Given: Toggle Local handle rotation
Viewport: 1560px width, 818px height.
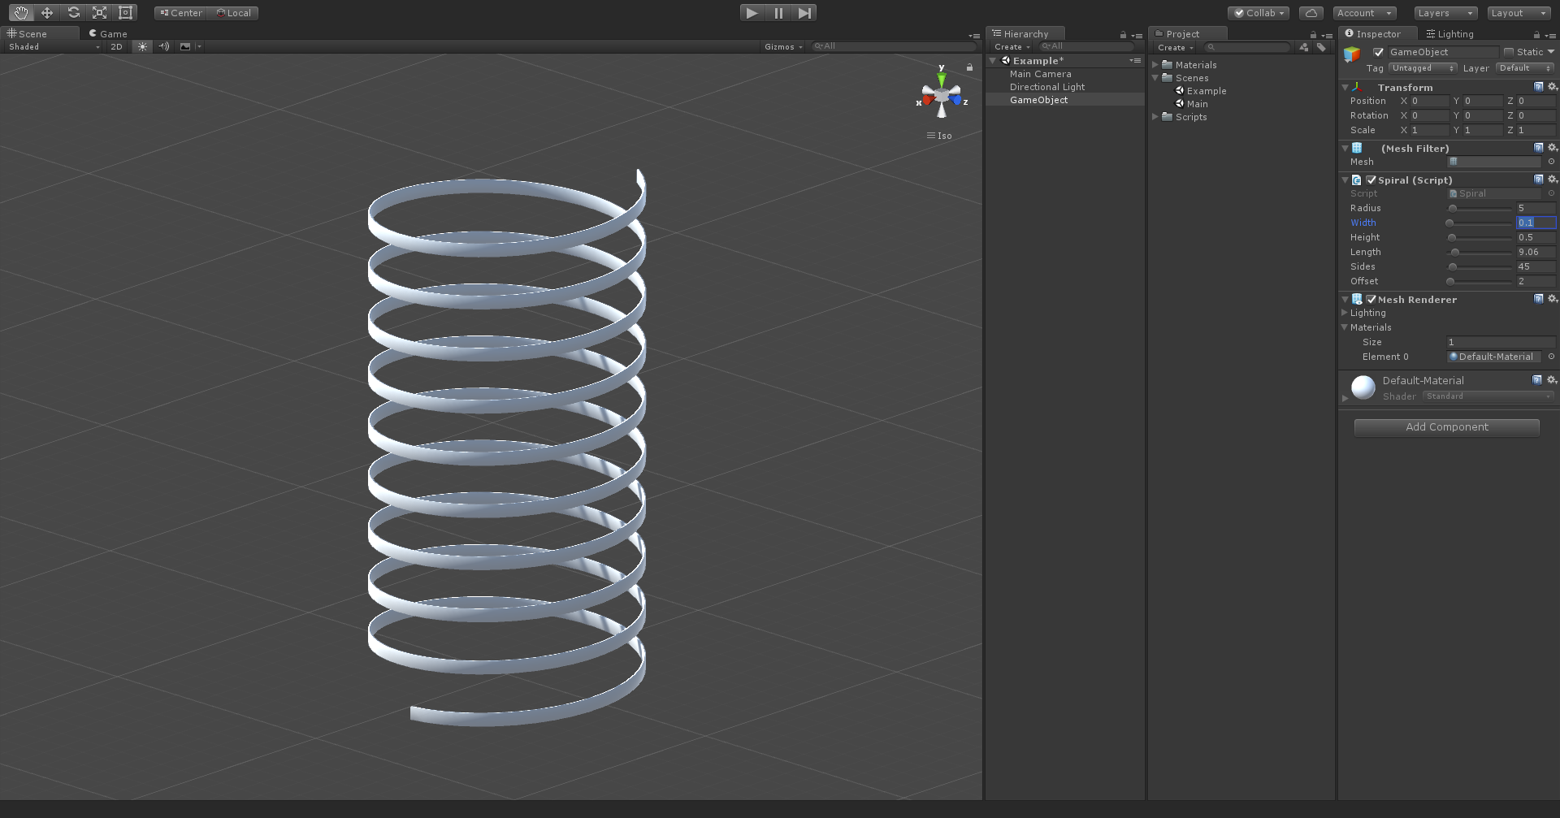Looking at the screenshot, I should tap(233, 13).
